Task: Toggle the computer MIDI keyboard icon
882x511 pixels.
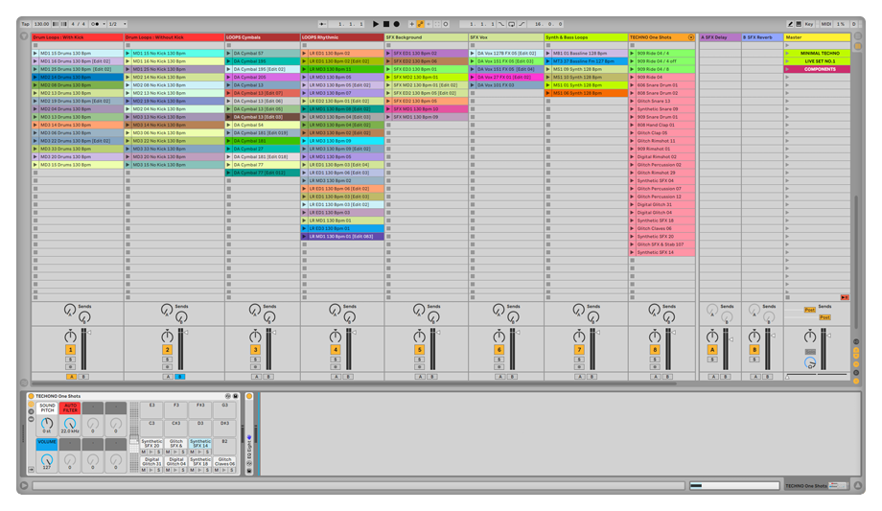Action: point(799,24)
